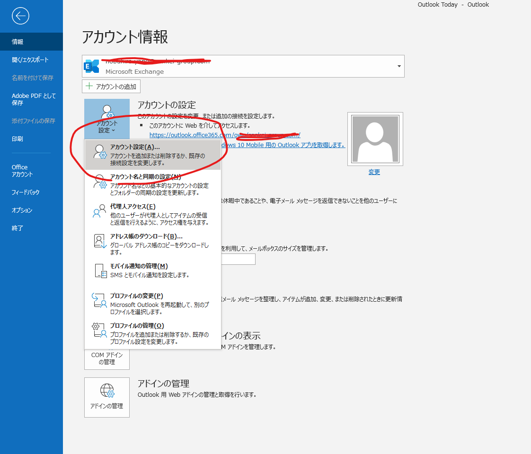Select プロファイルの管理(O) menu item

pos(153,333)
